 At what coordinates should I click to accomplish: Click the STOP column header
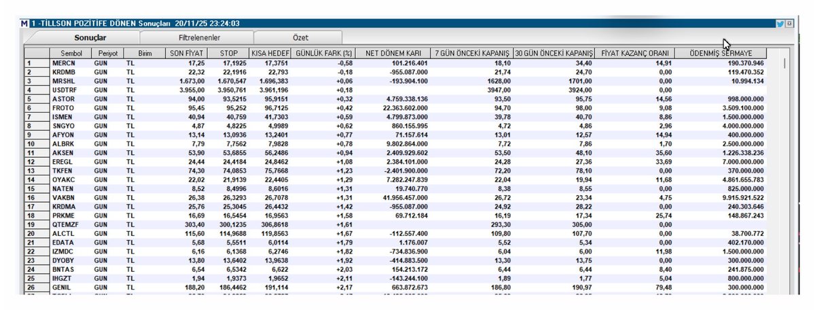[x=229, y=53]
